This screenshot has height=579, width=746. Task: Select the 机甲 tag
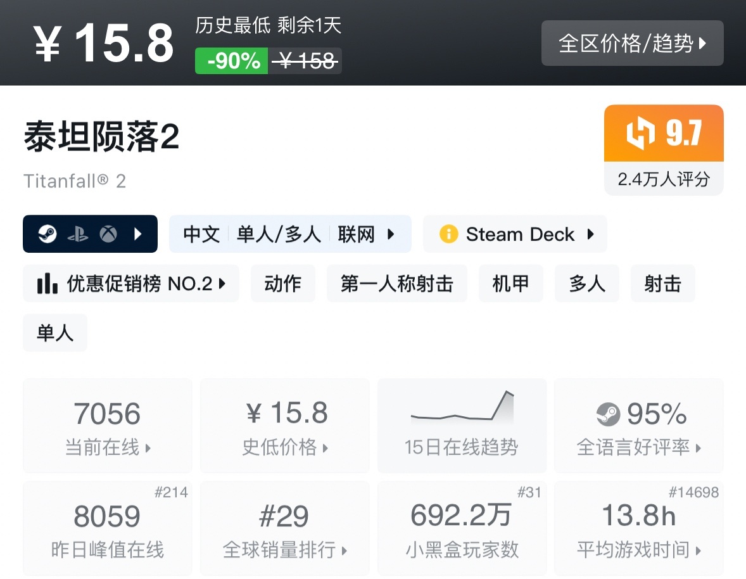point(510,284)
